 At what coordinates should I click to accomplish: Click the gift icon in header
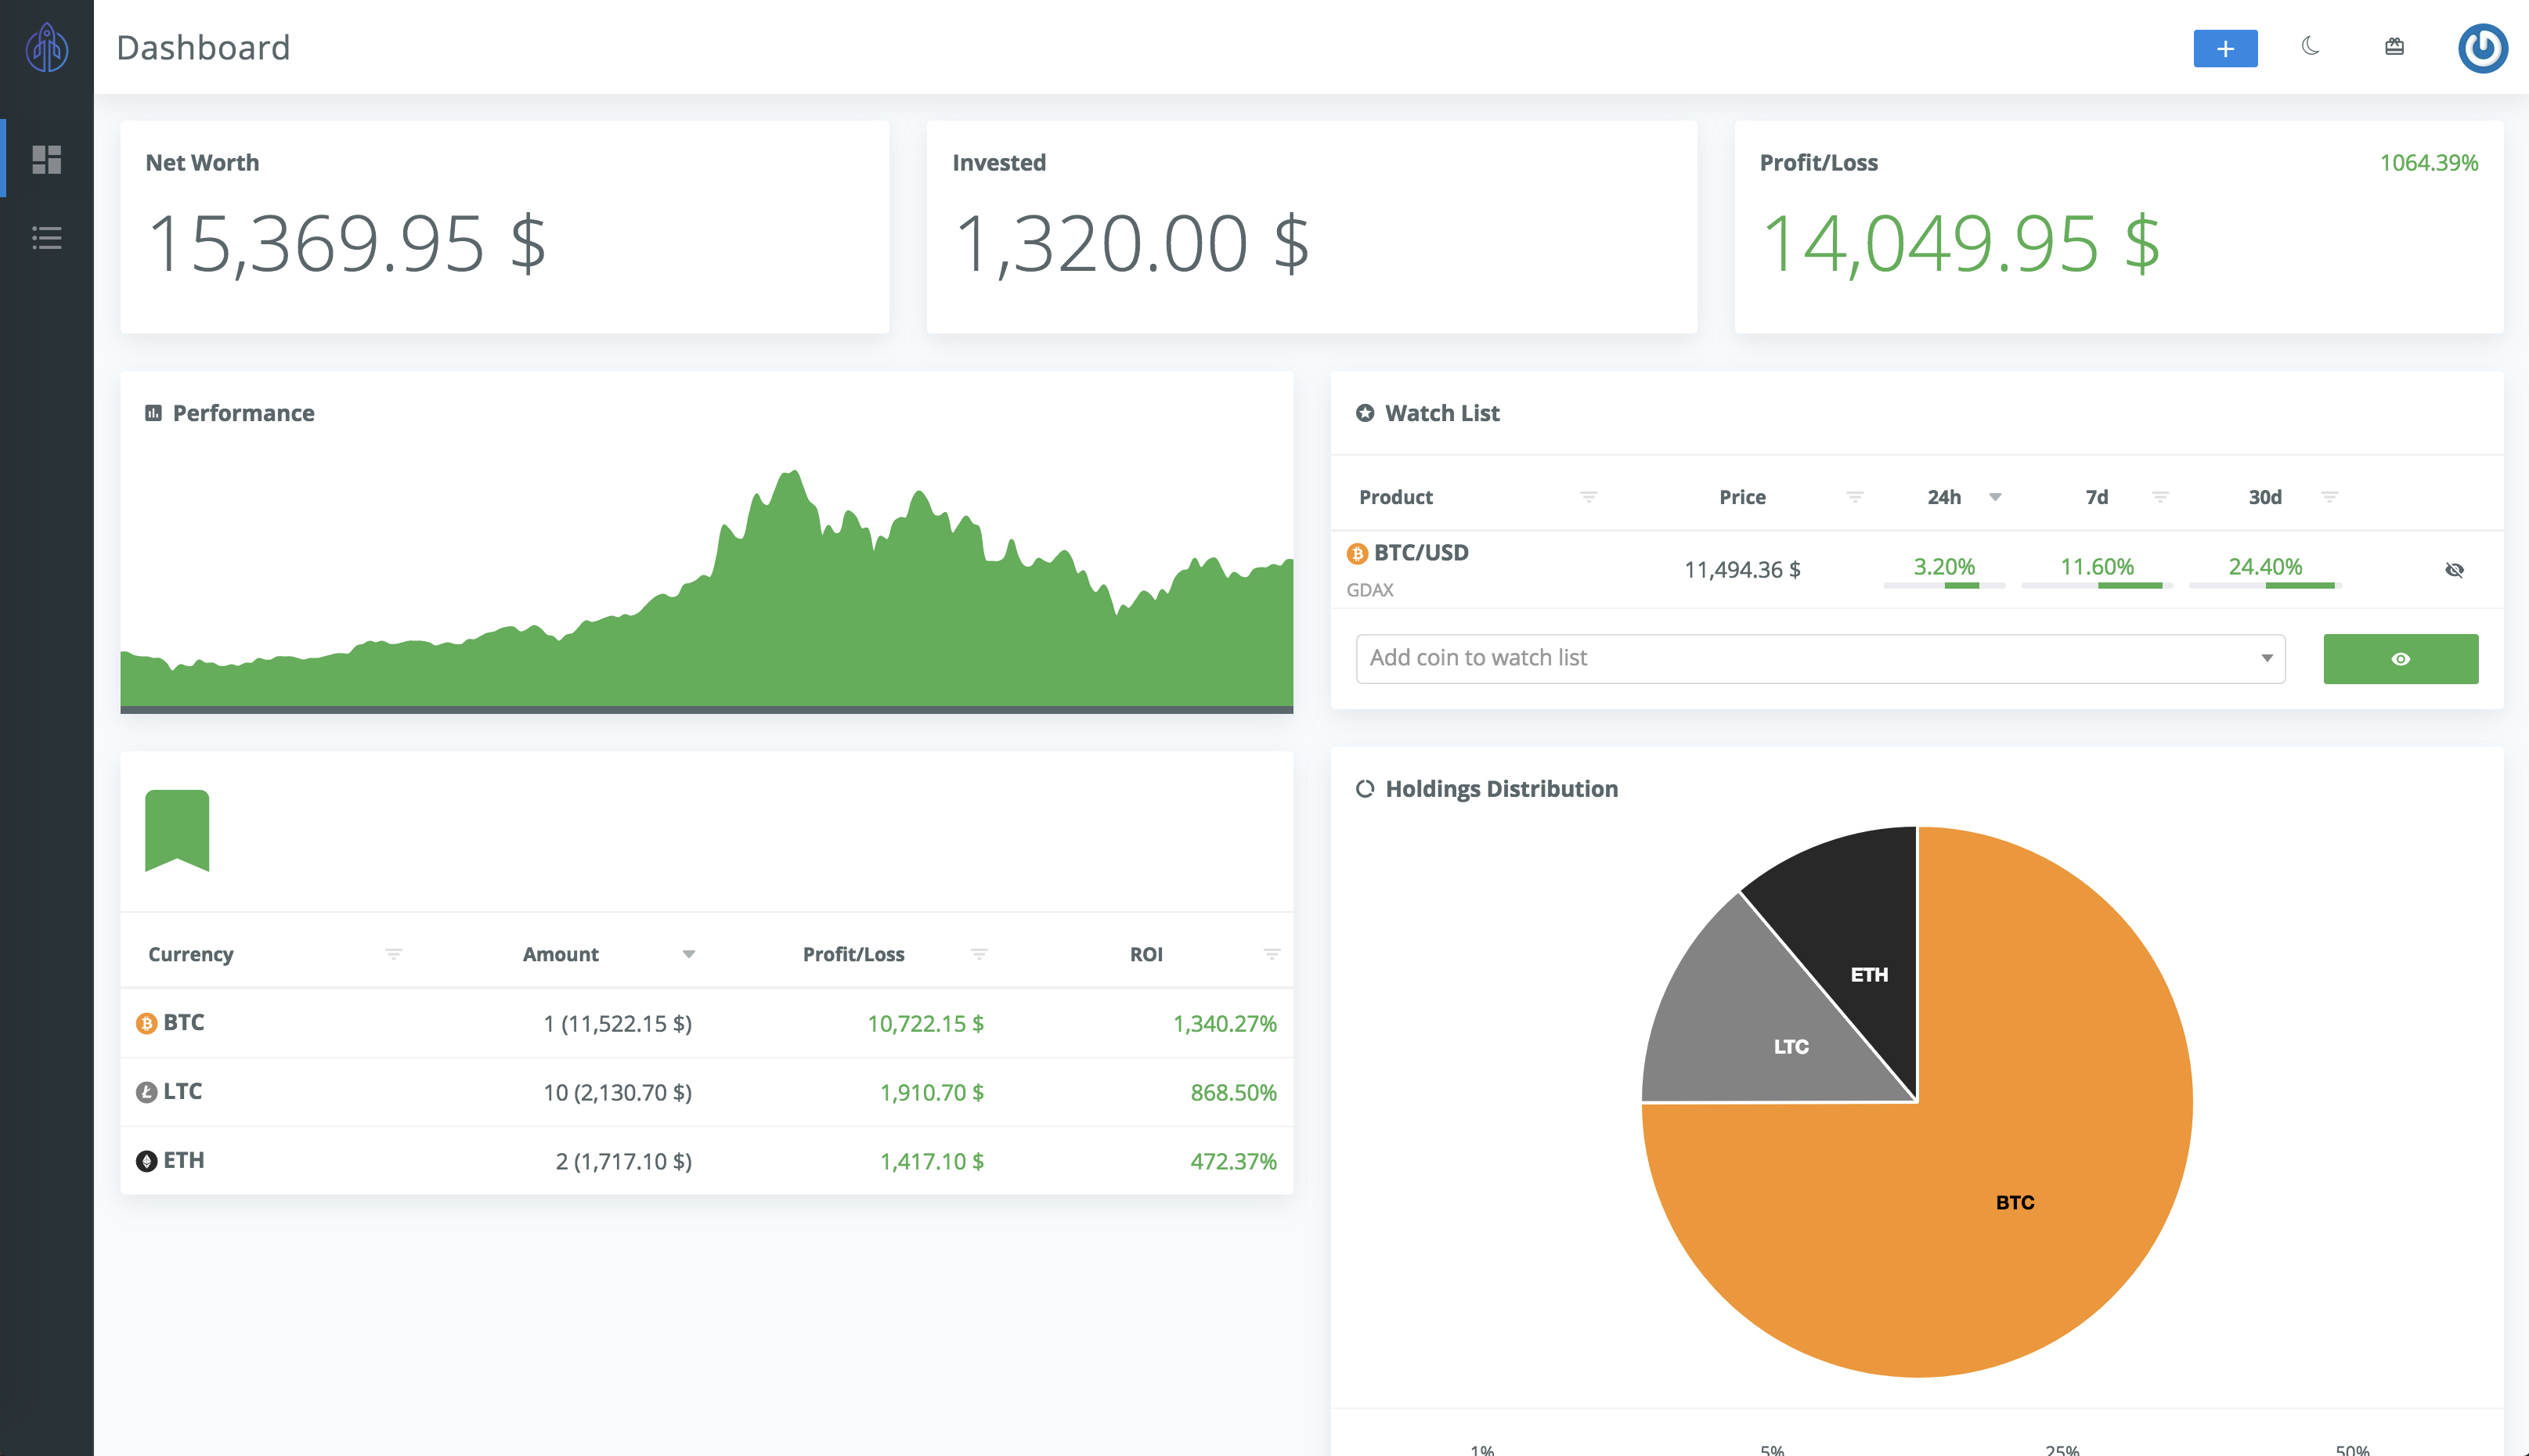2394,47
